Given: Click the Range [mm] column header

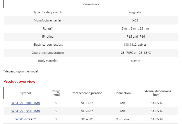Looking at the screenshot, I should pos(56,93).
